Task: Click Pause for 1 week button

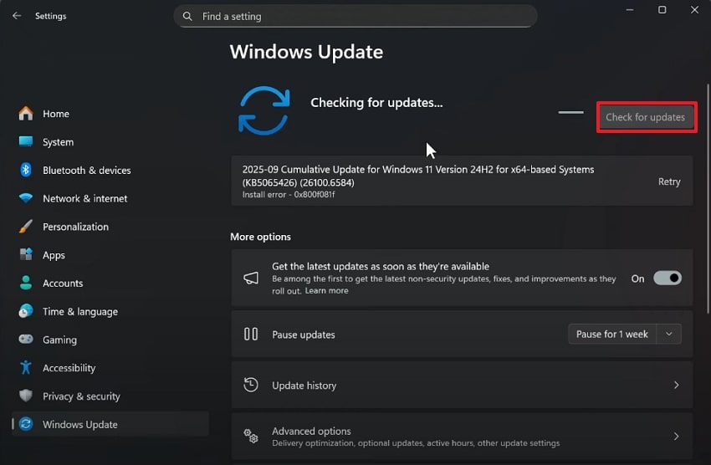Action: (611, 334)
